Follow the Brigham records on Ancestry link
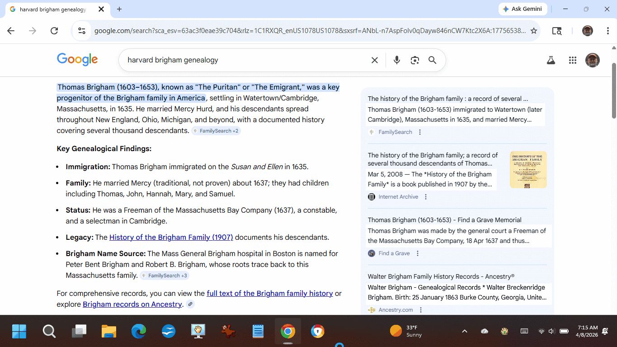Viewport: 617px width, 347px height. [132, 304]
